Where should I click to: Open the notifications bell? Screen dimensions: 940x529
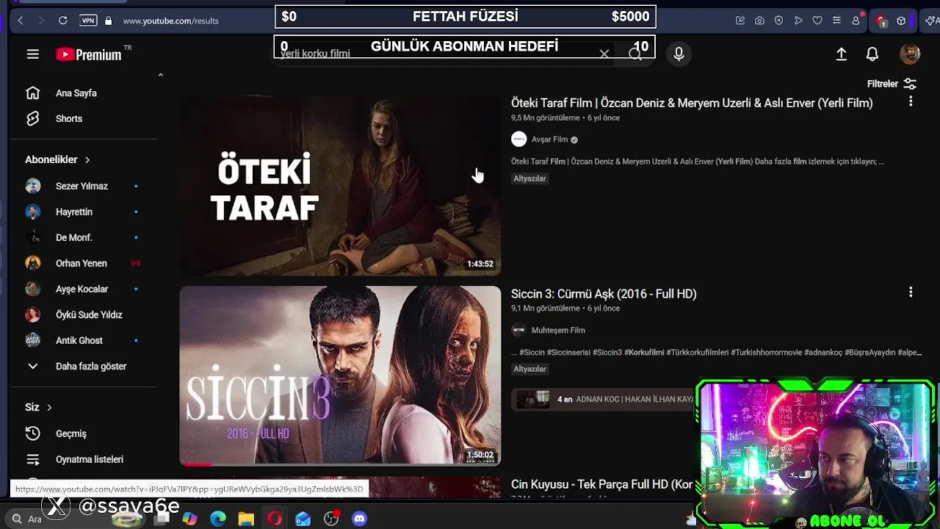872,54
